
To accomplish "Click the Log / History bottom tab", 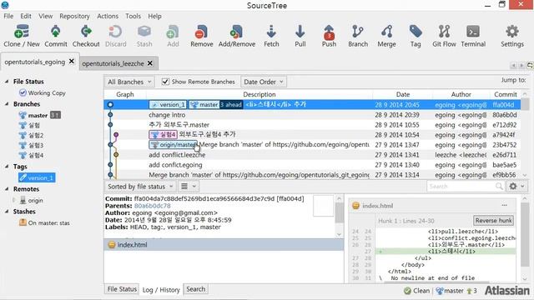I will point(161,290).
